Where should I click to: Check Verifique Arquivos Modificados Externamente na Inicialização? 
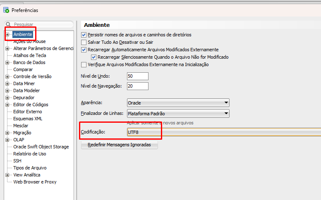point(84,64)
